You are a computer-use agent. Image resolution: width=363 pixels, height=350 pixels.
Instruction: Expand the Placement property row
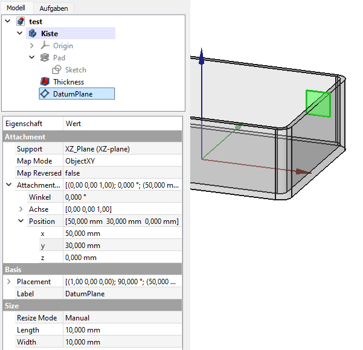(x=8, y=282)
